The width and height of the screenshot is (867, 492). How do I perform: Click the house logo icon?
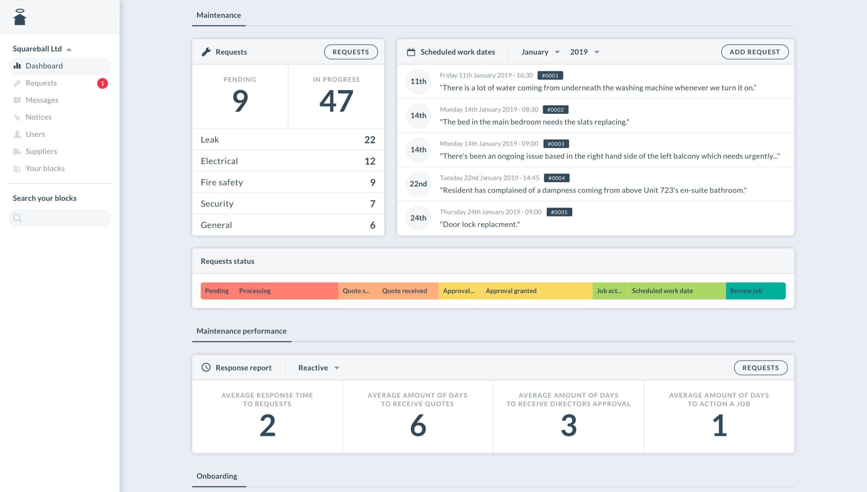(20, 17)
